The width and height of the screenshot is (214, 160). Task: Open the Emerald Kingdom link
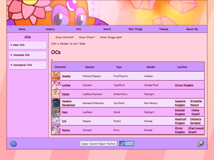(180, 112)
